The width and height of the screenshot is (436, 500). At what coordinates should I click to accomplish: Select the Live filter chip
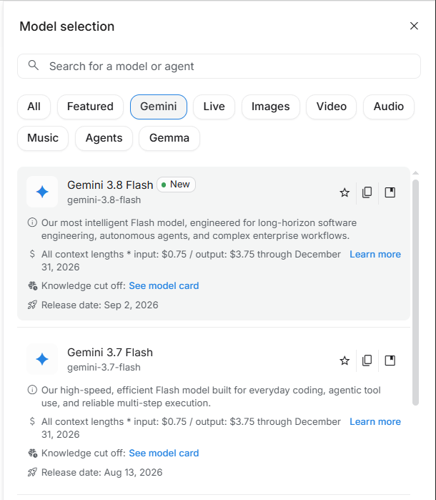click(214, 107)
